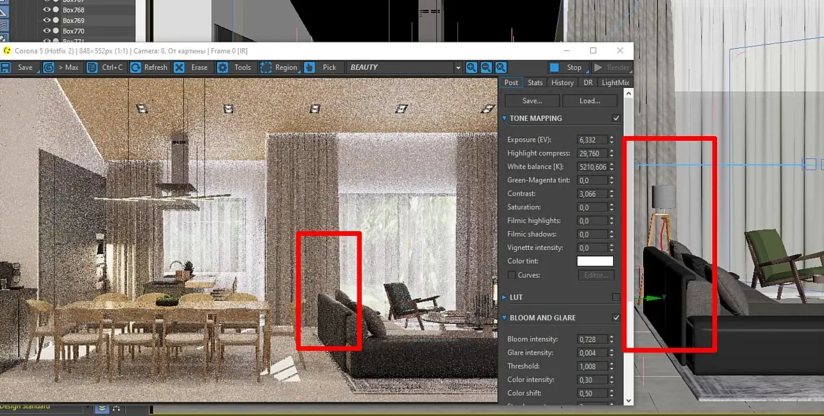Hide Box769 using its eye icon
Image resolution: width=824 pixels, height=416 pixels.
[47, 20]
